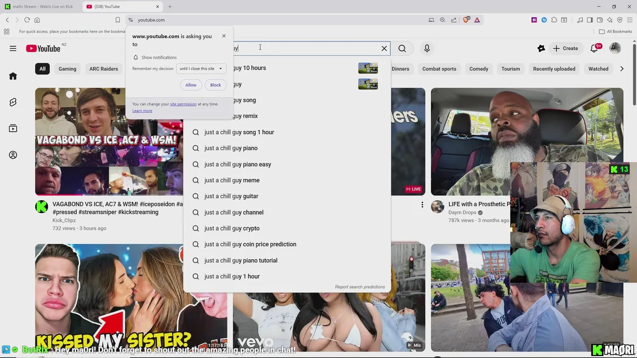
Task: Click the bookmark this page icon
Action: [x=117, y=20]
